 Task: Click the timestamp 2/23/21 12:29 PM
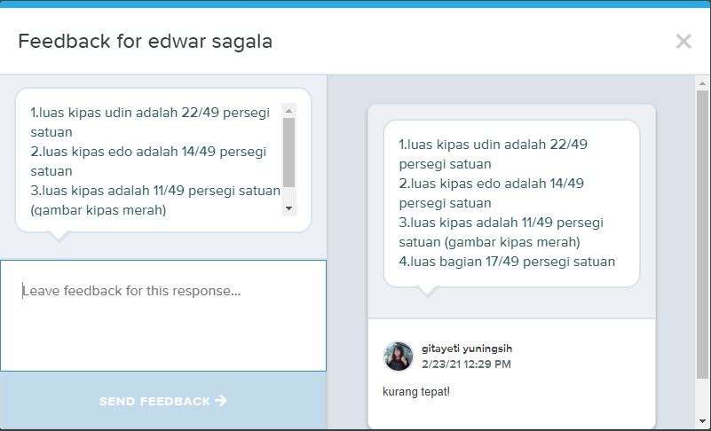click(x=466, y=364)
